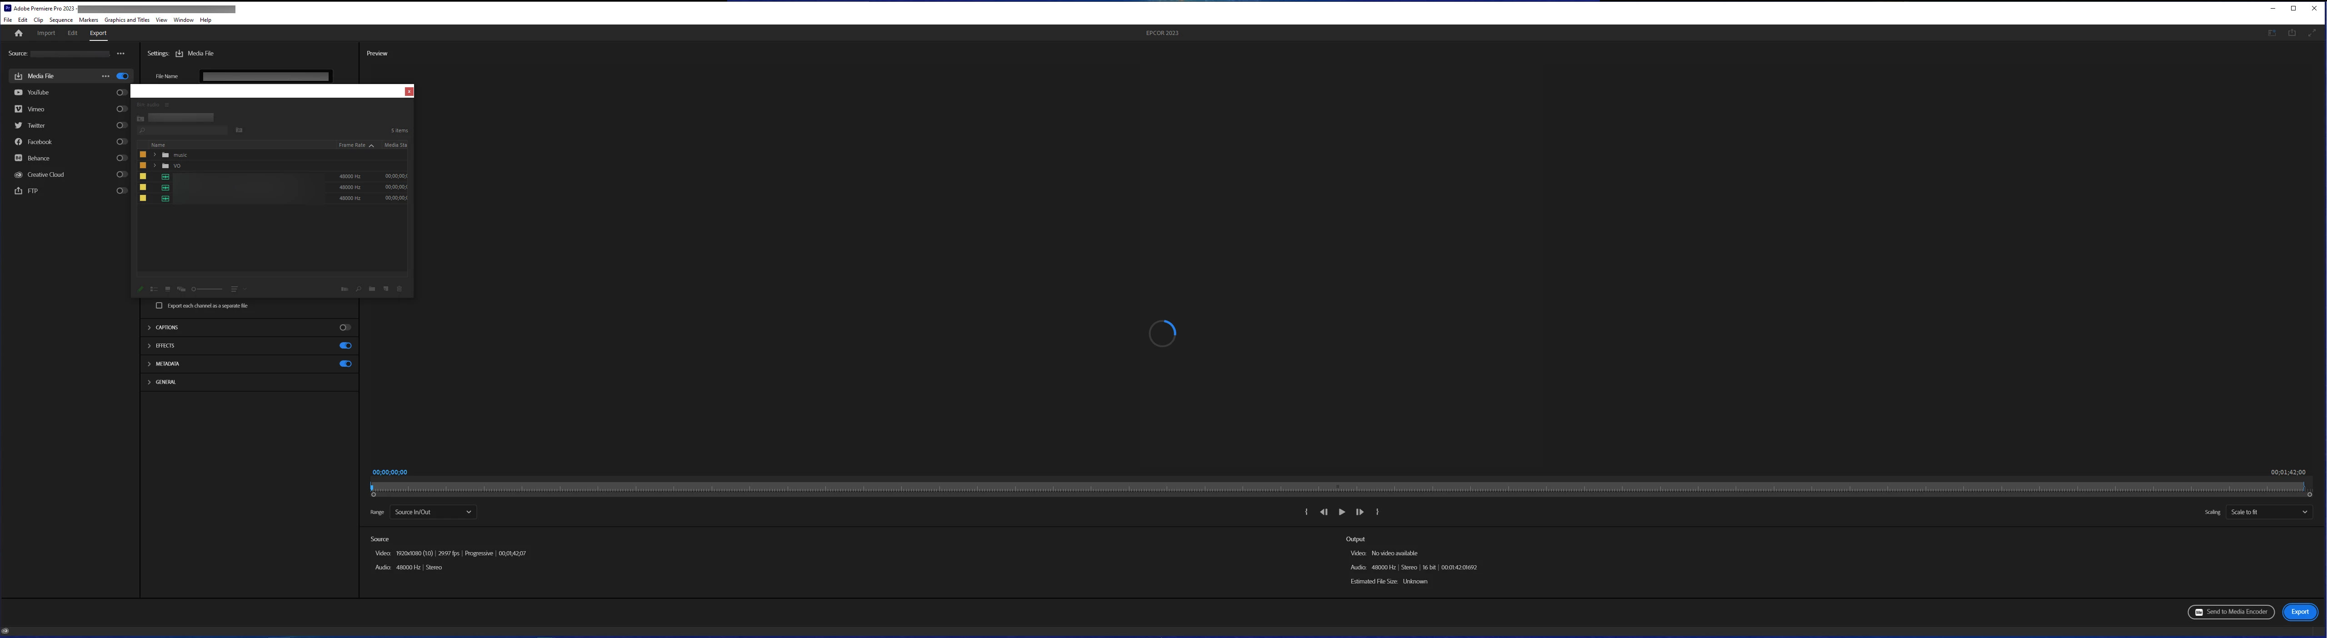Switch to the Import tab

(x=46, y=34)
